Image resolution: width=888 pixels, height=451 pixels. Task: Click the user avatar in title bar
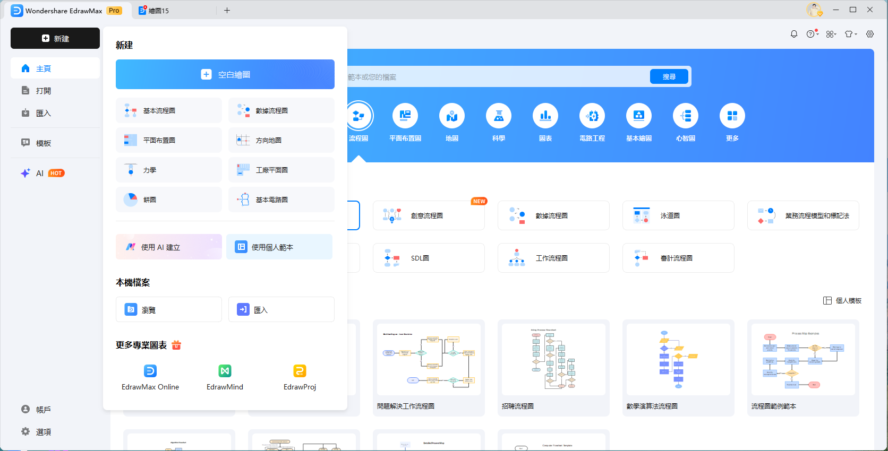coord(814,10)
